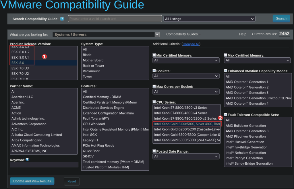Collapse the Max Certified Memory section
This screenshot has height=189, width=294.
pyautogui.click(x=226, y=55)
